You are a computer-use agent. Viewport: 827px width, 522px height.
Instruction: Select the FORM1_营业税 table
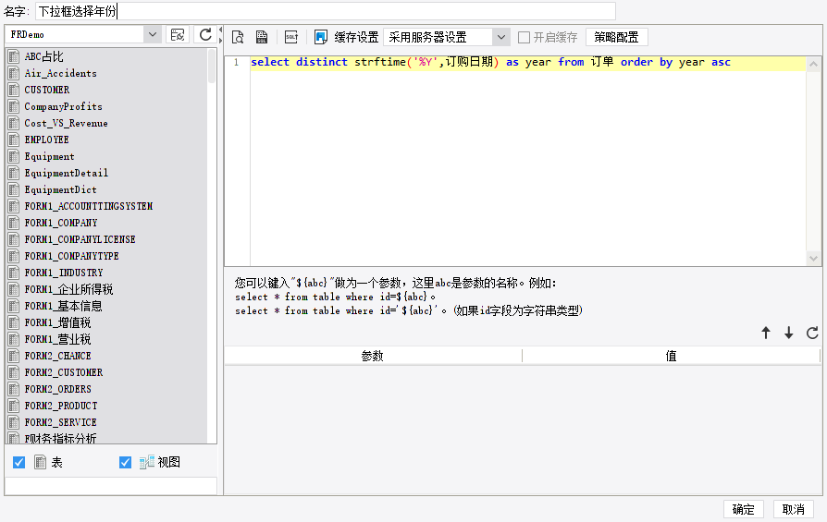point(57,339)
